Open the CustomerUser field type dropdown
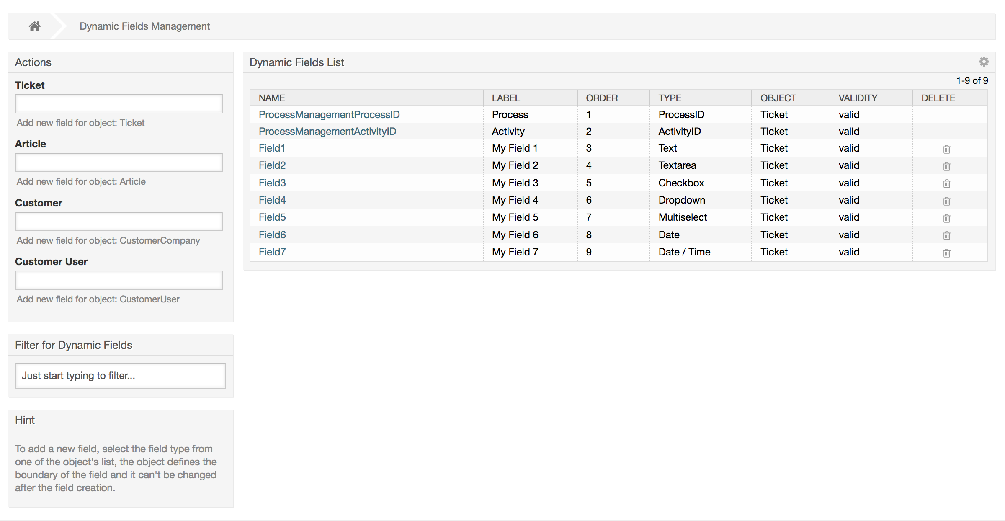 (x=119, y=280)
